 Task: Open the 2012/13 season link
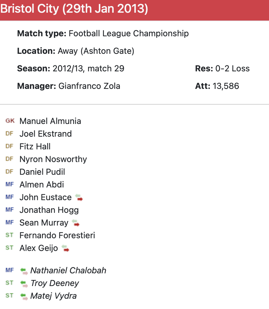pyautogui.click(x=68, y=69)
